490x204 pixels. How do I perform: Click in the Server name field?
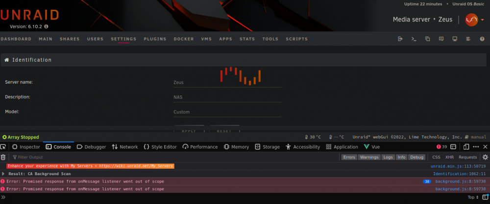tap(227, 83)
